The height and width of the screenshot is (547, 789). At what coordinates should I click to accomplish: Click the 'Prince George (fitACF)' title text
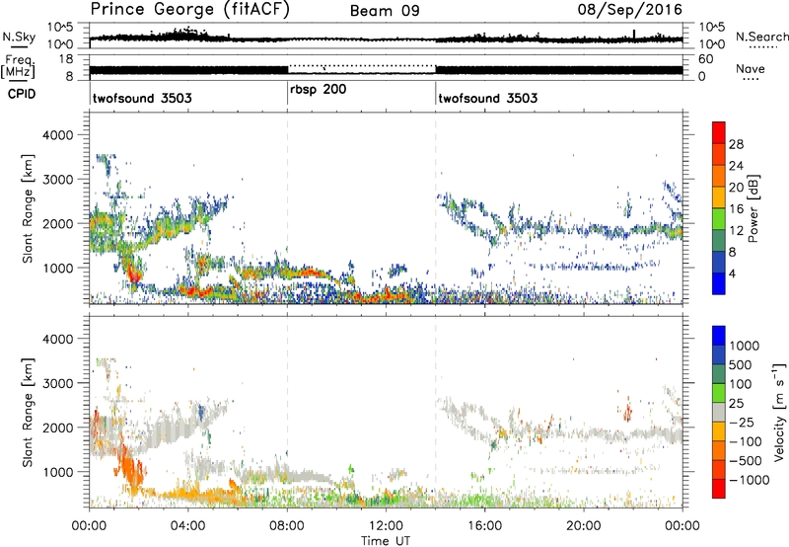point(190,10)
